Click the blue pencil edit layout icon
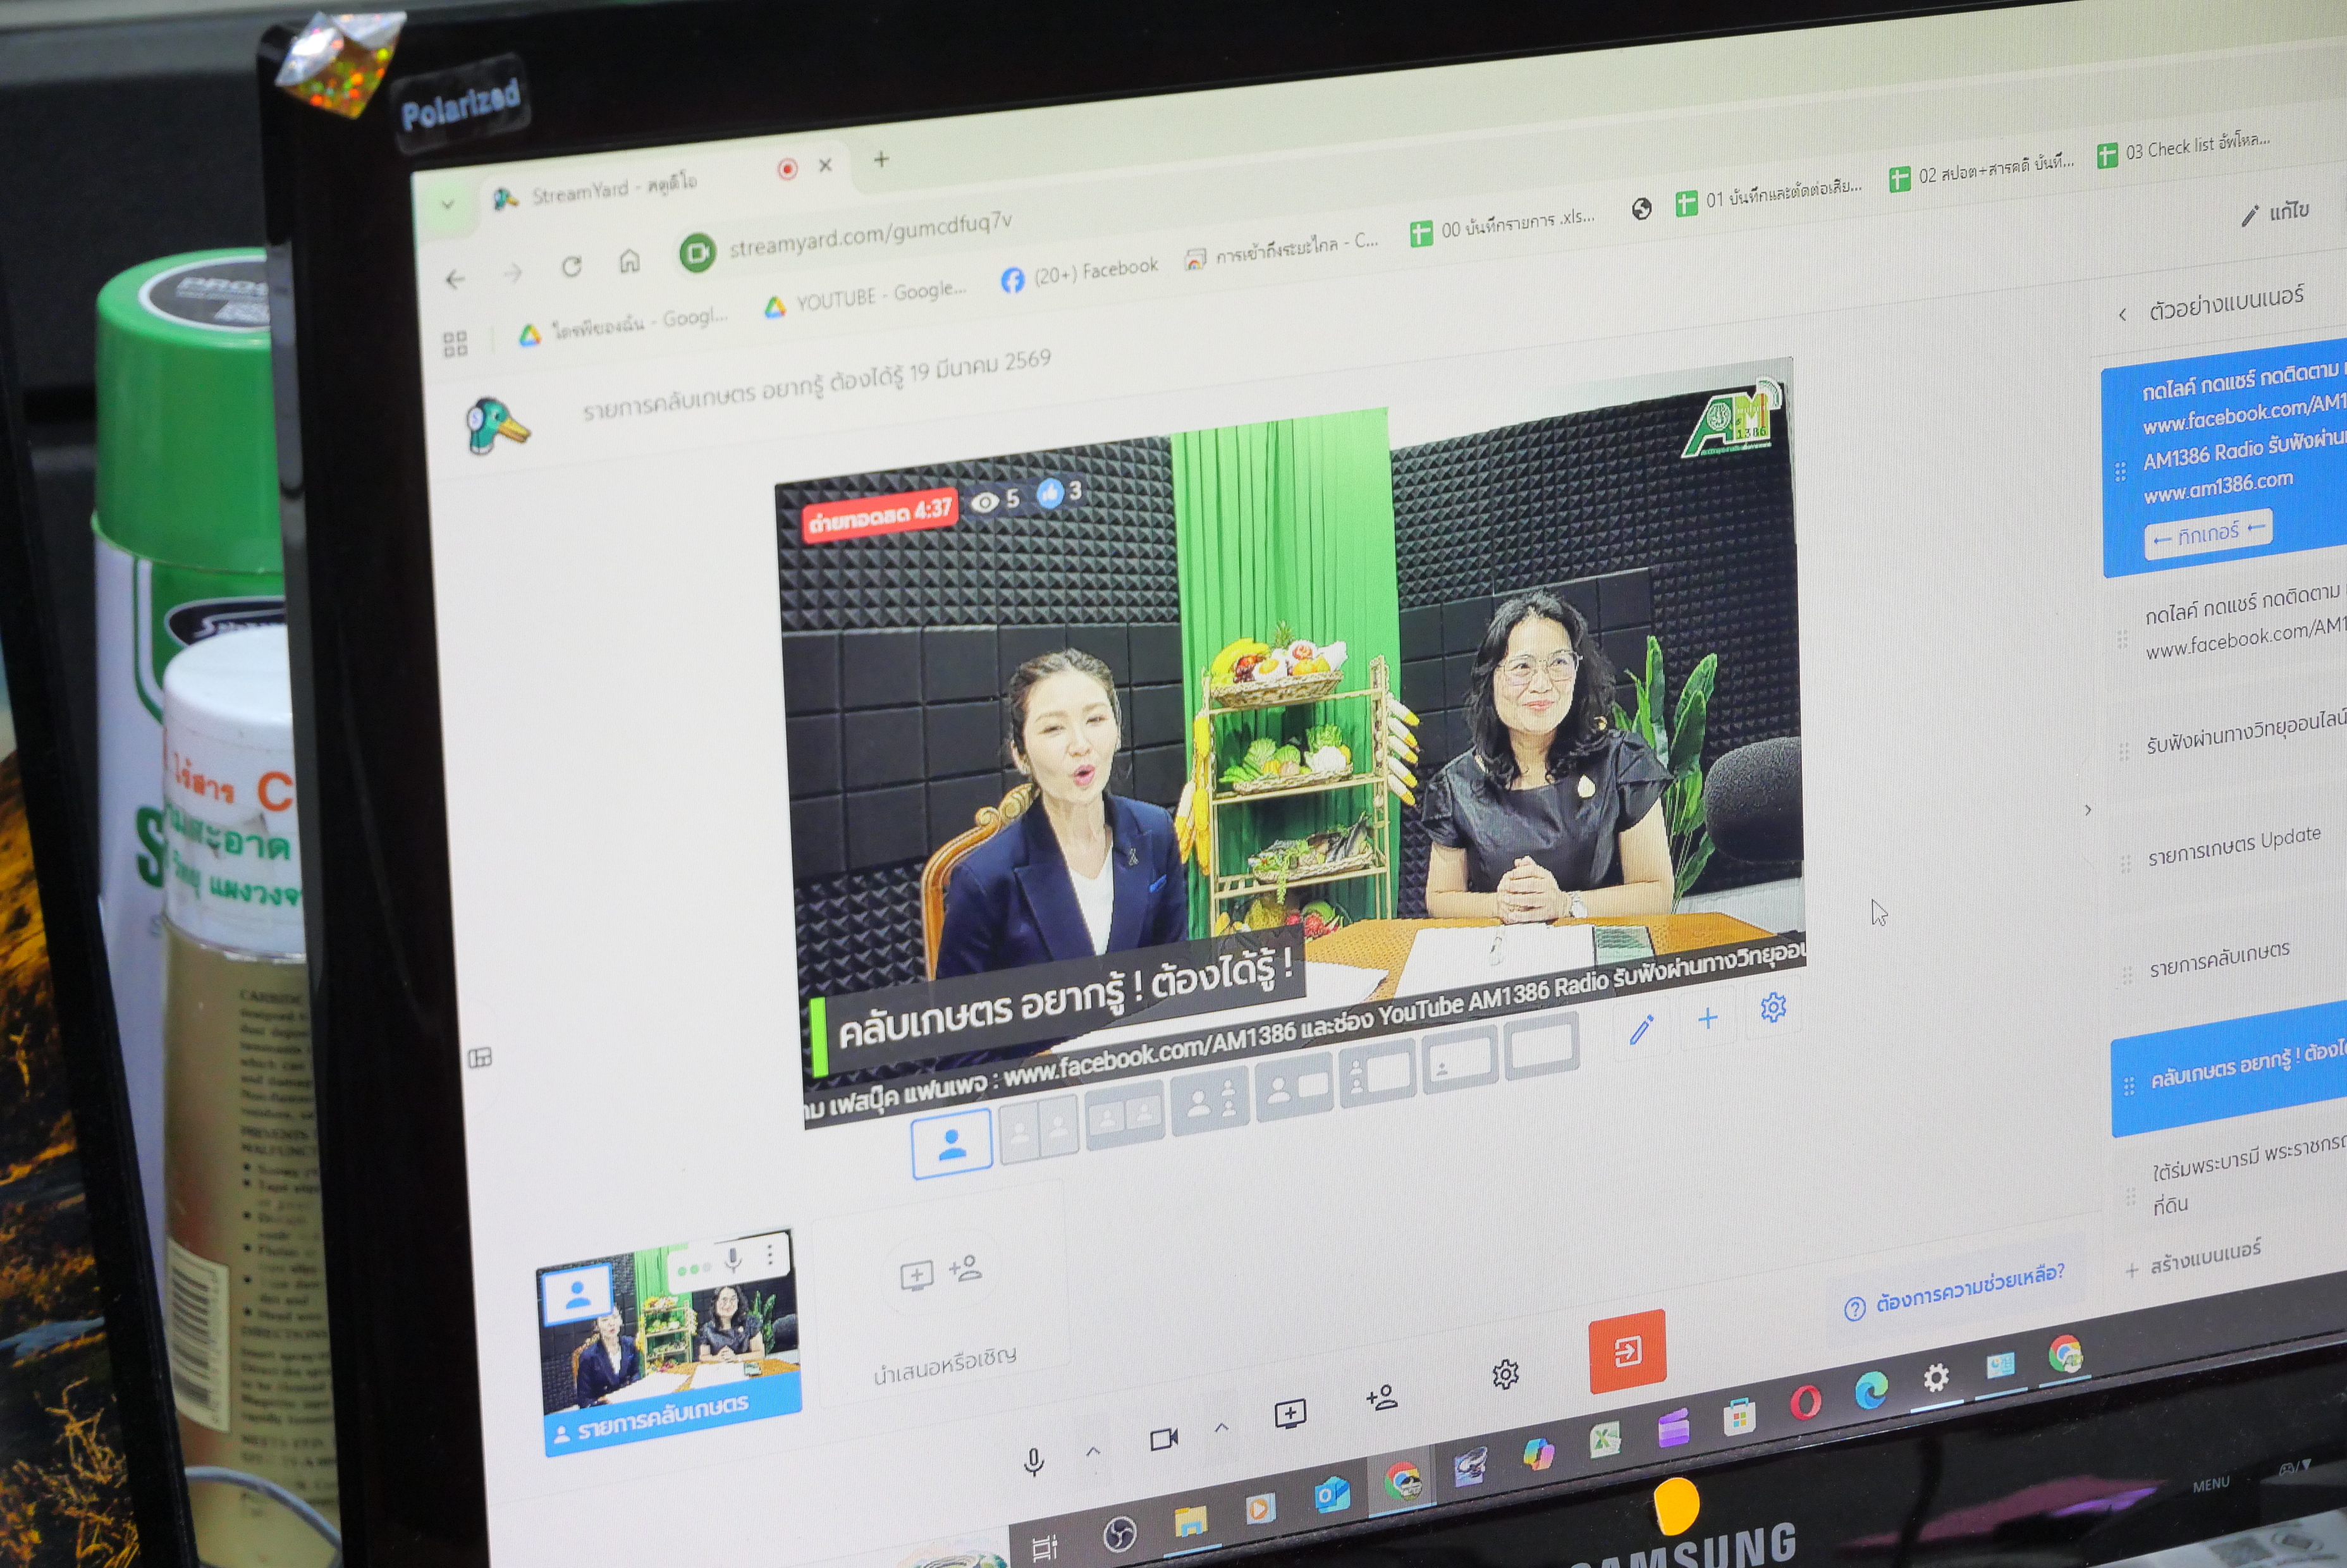Image resolution: width=2347 pixels, height=1568 pixels. click(1641, 1029)
